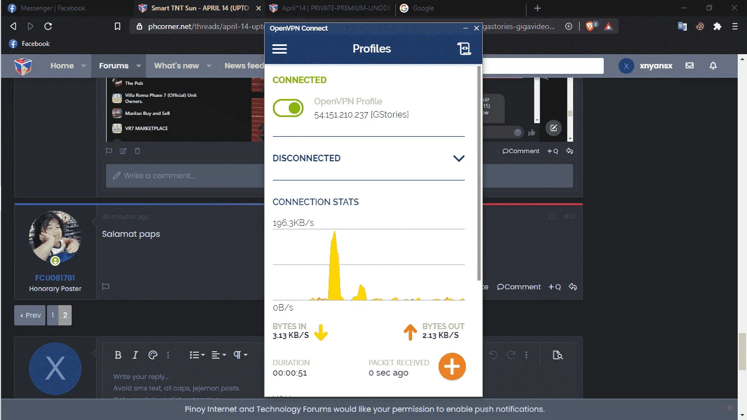Click the browser forward arrow
The width and height of the screenshot is (747, 420).
tap(31, 26)
